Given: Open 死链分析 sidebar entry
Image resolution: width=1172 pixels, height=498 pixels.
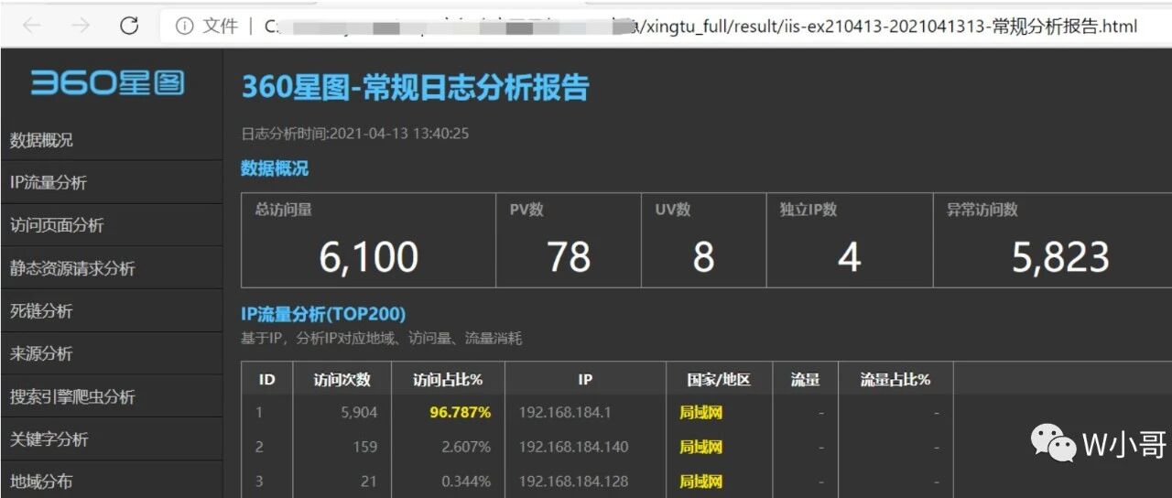Looking at the screenshot, I should [112, 310].
